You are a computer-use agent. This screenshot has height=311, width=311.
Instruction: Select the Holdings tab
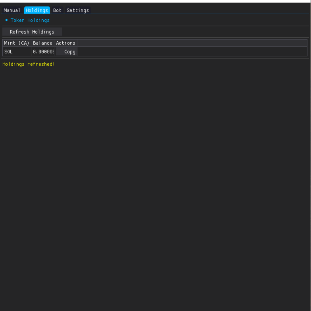pyautogui.click(x=37, y=10)
